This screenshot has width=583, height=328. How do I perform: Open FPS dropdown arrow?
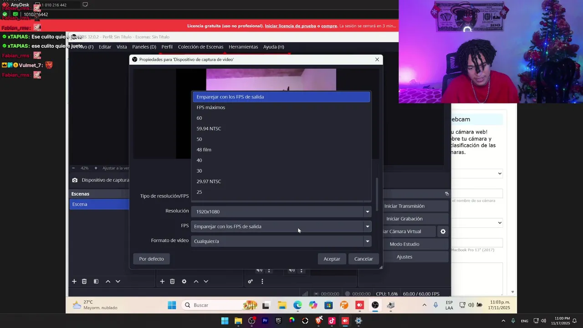(367, 226)
